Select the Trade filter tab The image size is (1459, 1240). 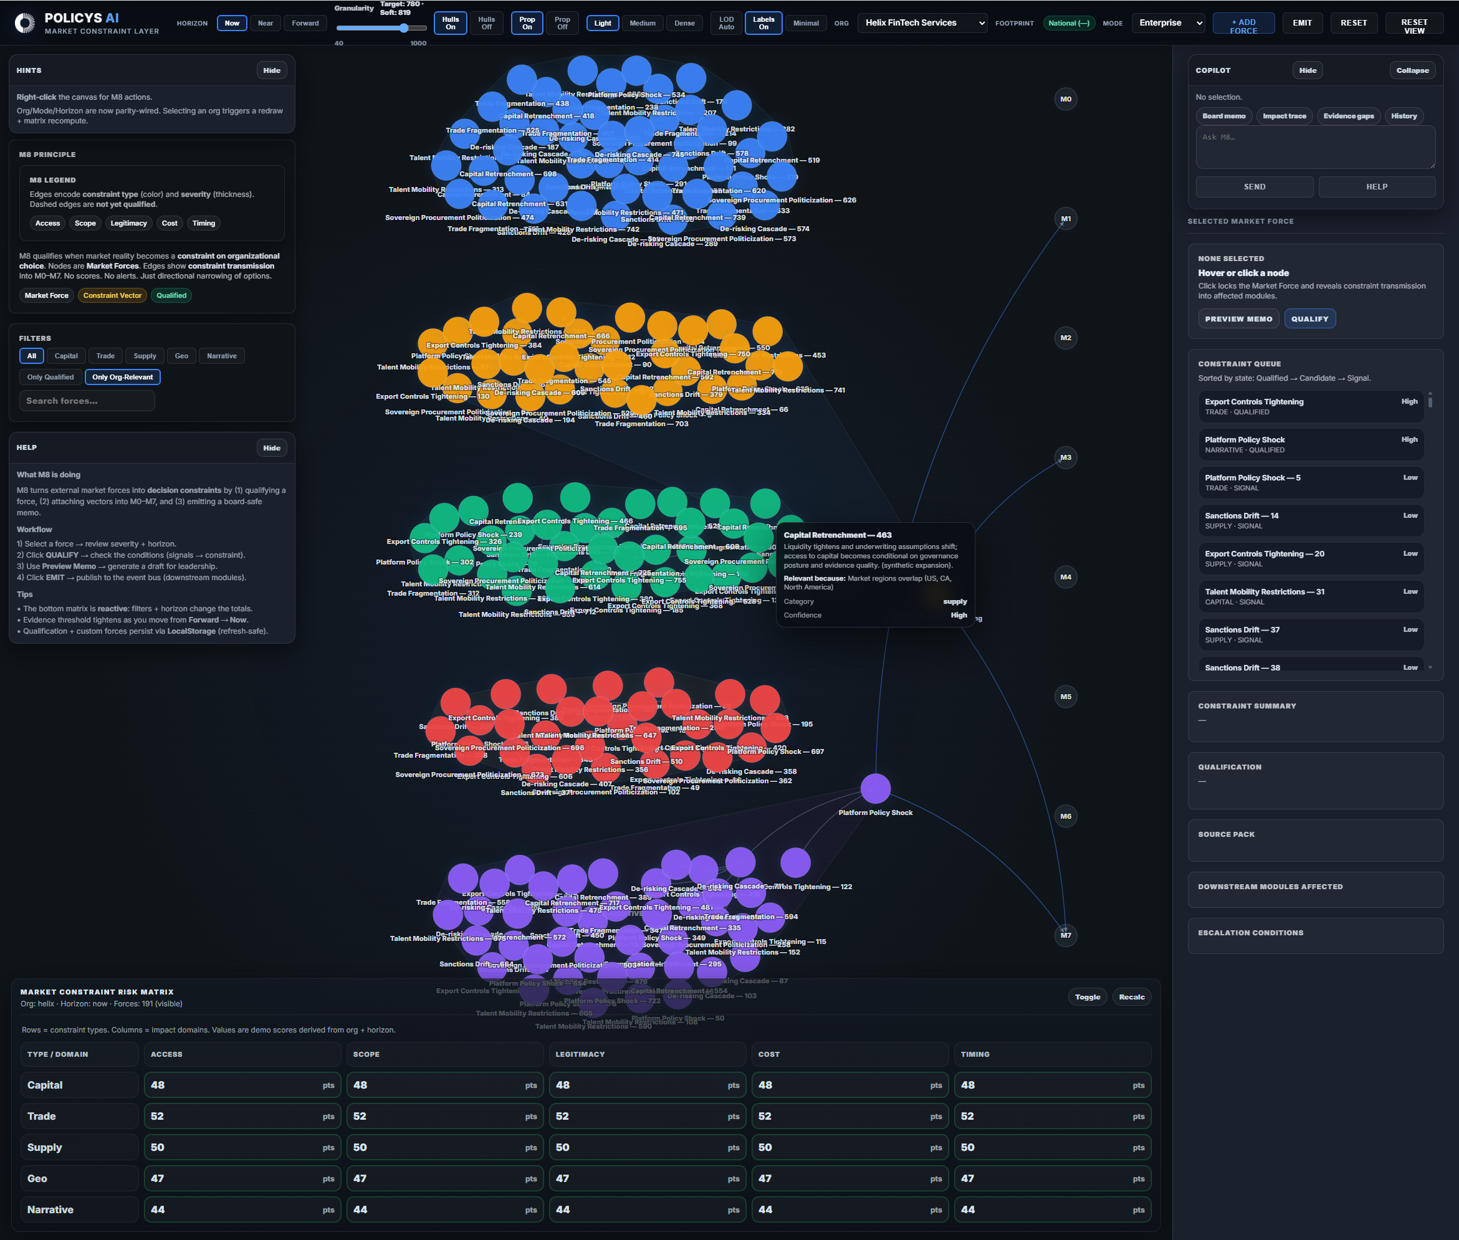click(x=105, y=356)
